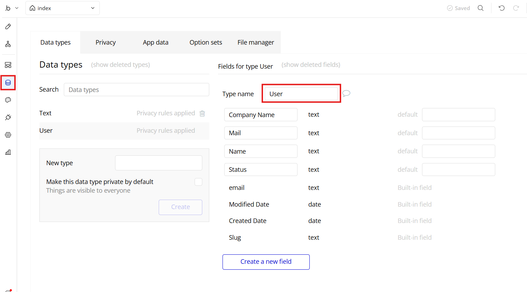Expand the Bubble logo menu chevron
Screen dimensions: 527x292
[16, 8]
